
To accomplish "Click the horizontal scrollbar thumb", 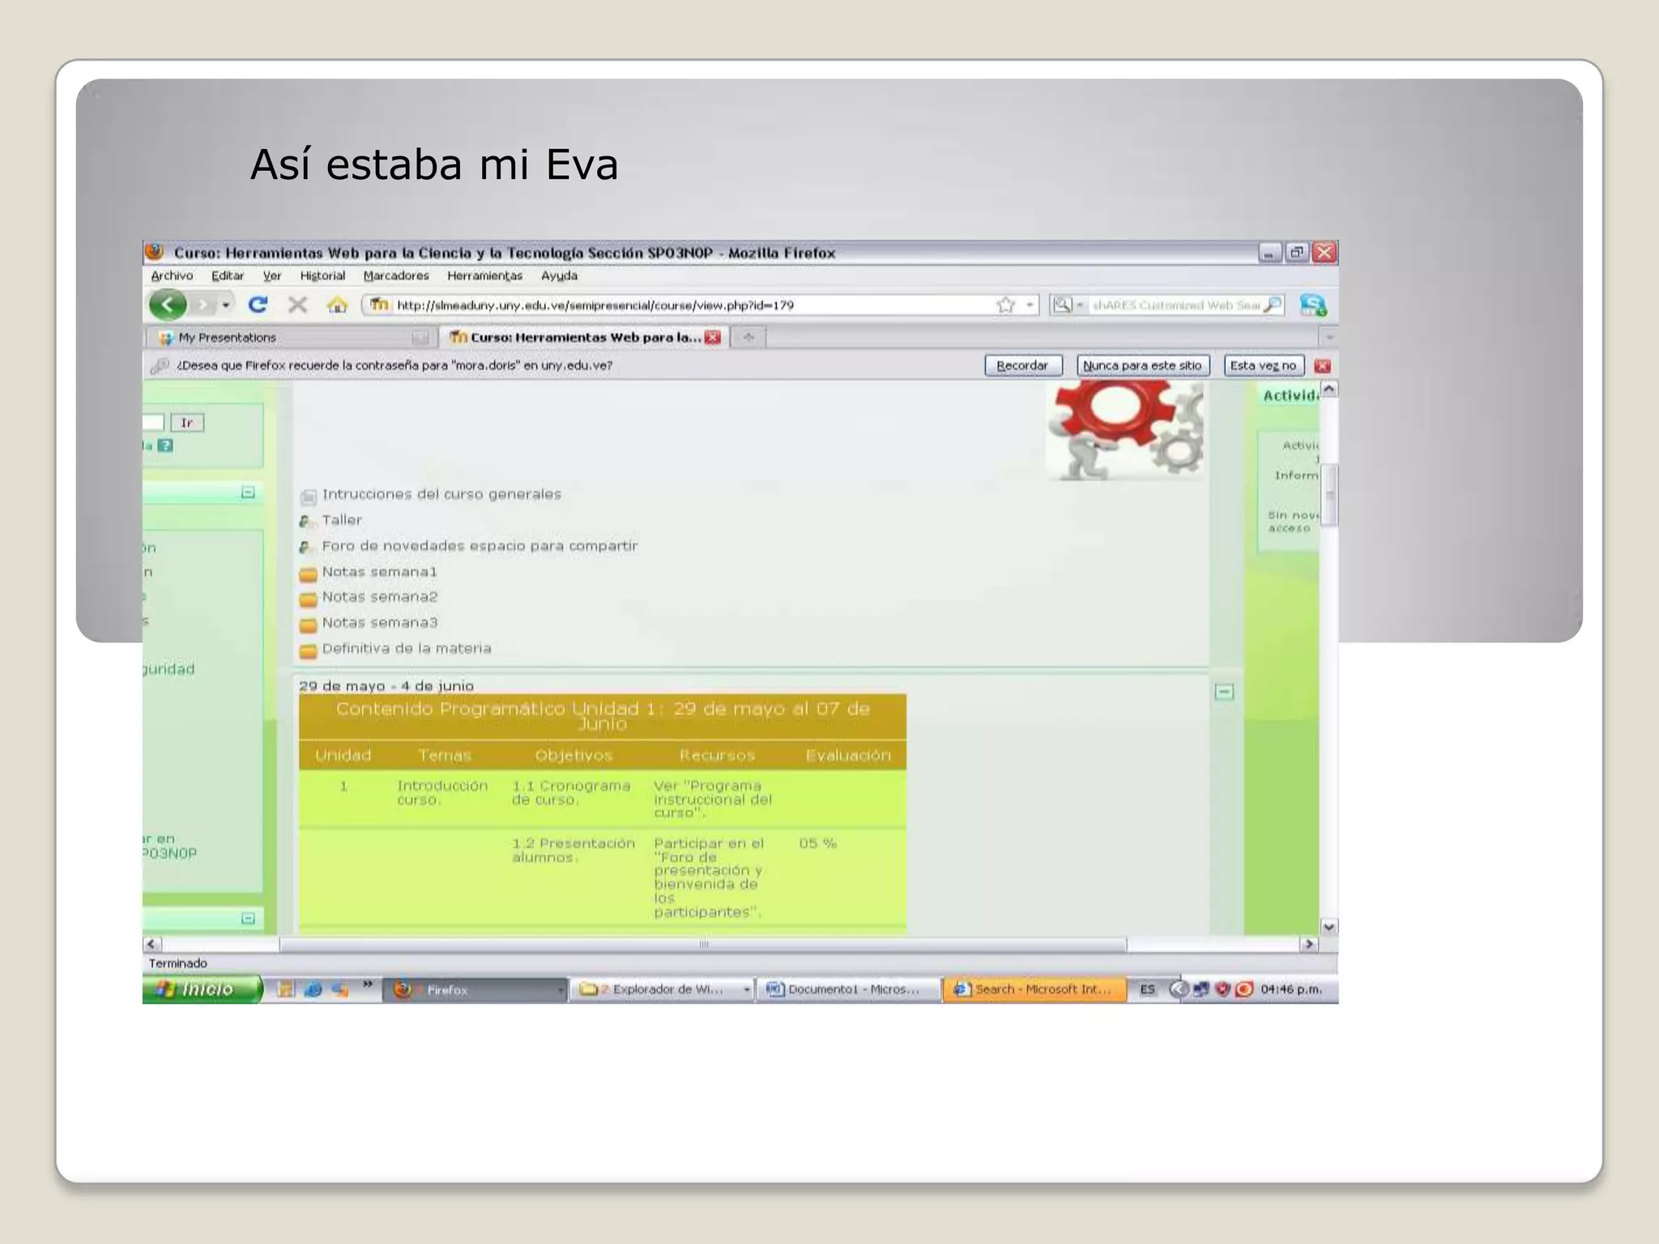I will click(702, 944).
